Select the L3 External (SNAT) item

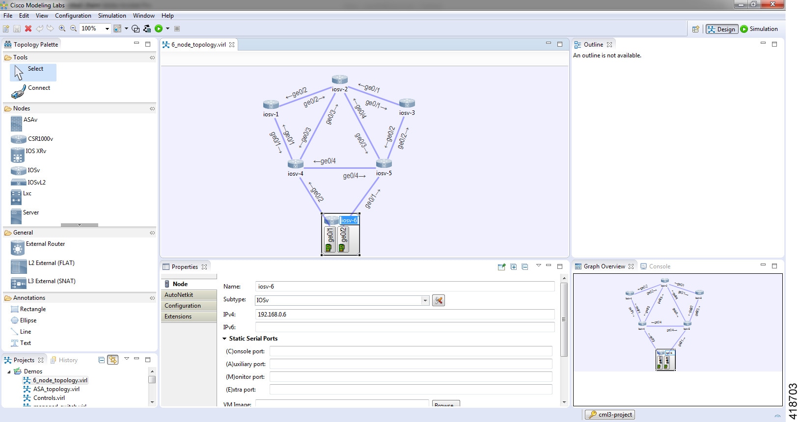43,283
